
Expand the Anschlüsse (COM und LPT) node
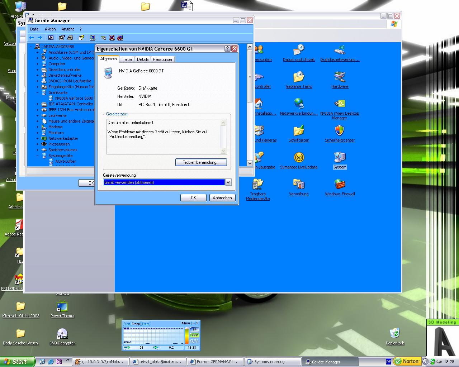point(37,52)
